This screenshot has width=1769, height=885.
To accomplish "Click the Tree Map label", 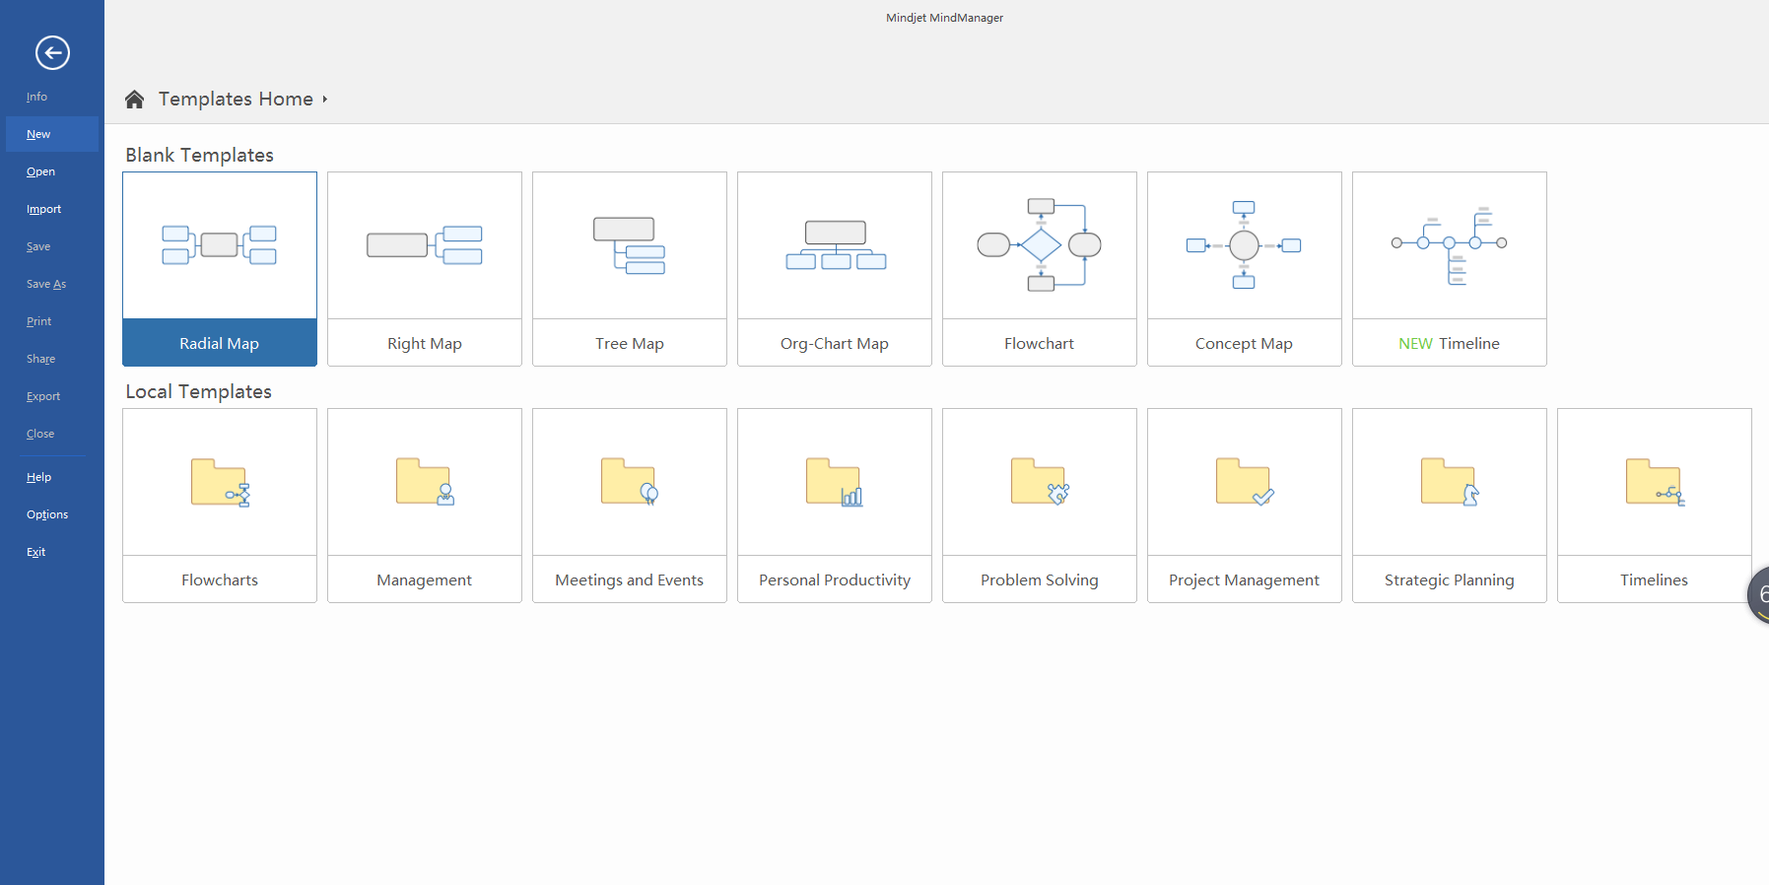I will (x=630, y=343).
